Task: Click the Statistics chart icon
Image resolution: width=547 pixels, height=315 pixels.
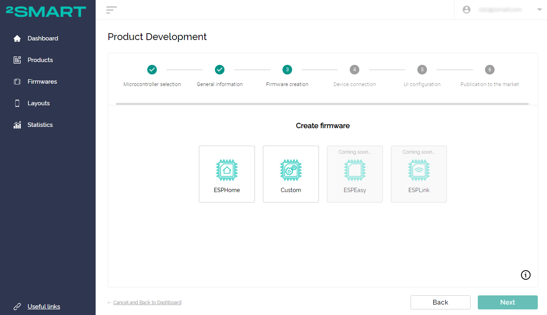Action: 17,125
